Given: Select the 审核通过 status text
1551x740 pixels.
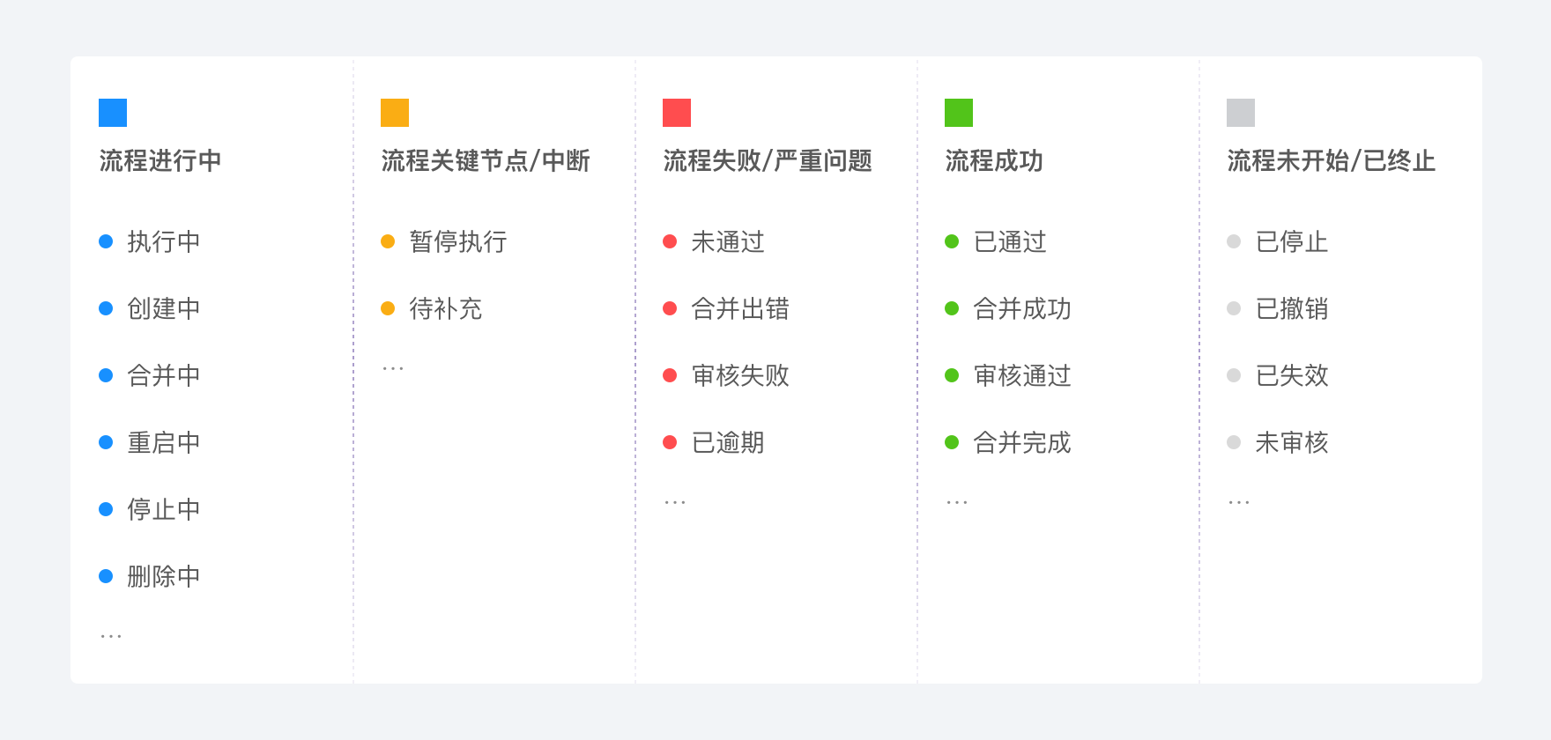Looking at the screenshot, I should tap(1022, 375).
